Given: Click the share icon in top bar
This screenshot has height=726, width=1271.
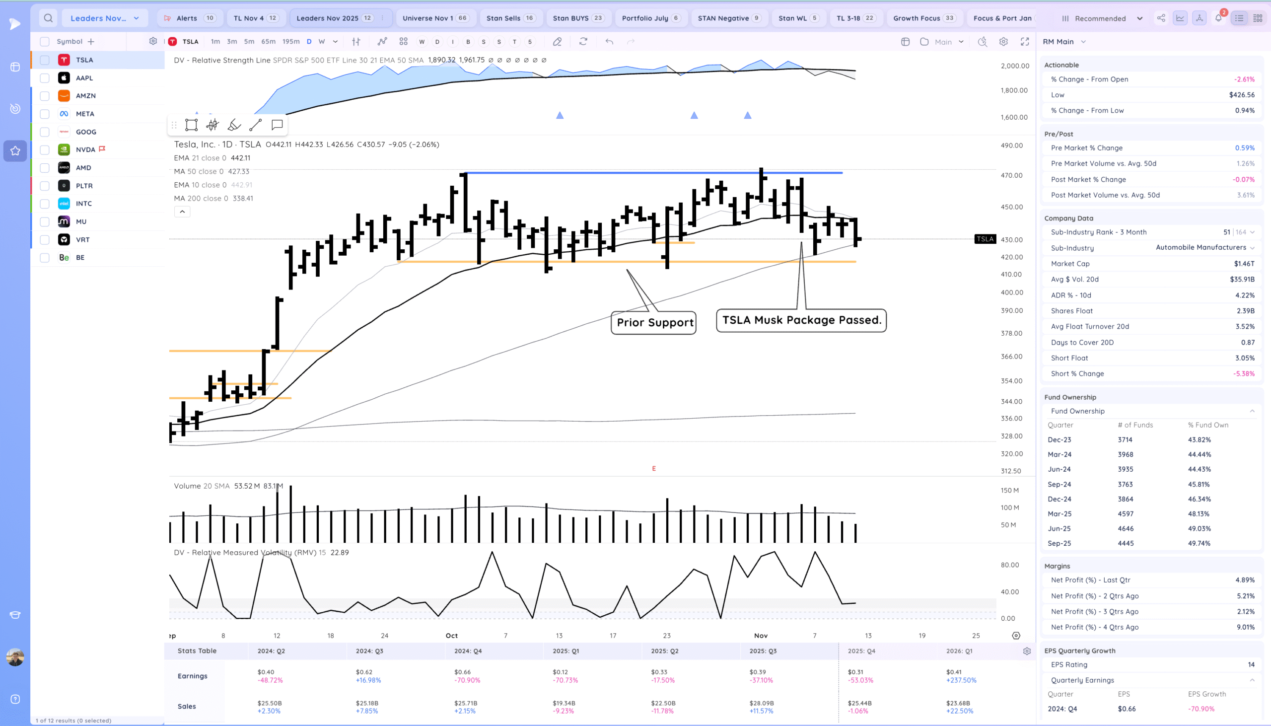Looking at the screenshot, I should point(1161,18).
